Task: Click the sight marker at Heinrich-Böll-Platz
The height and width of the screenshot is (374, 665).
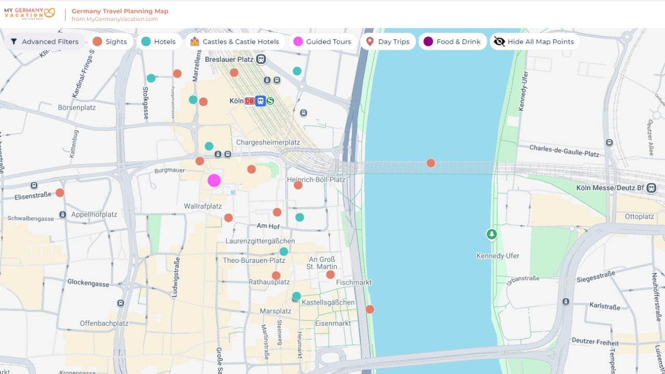Action: [298, 185]
